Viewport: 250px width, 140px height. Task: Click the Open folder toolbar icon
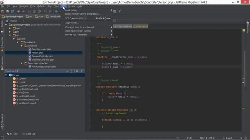pyautogui.click(x=3, y=11)
